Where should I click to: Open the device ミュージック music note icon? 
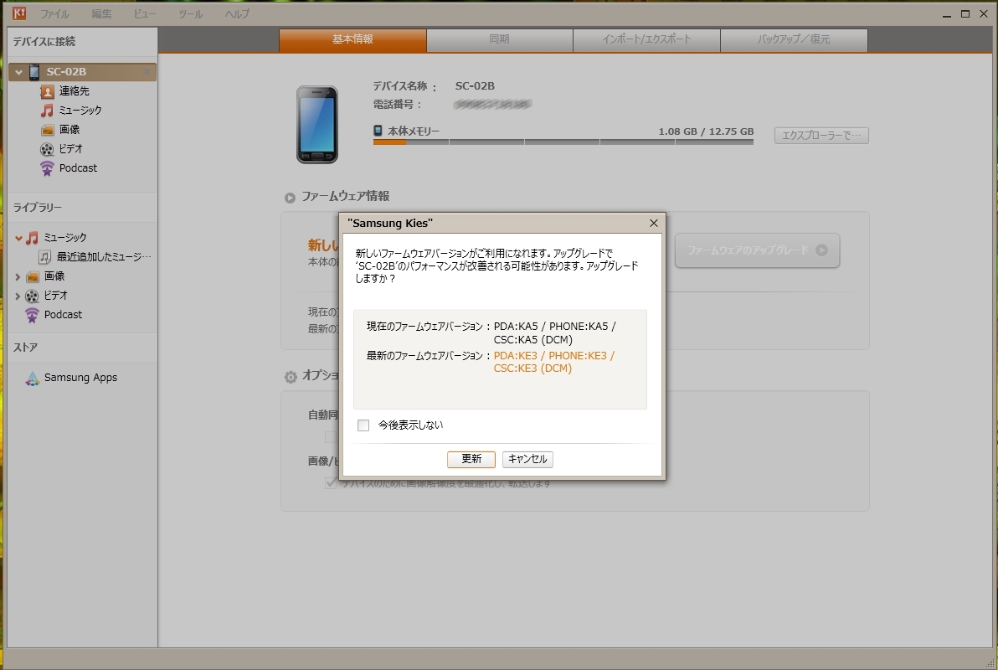tap(47, 111)
